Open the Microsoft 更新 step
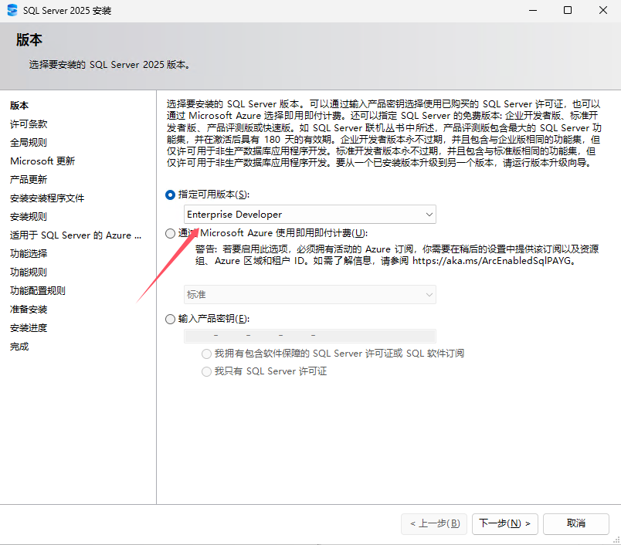The width and height of the screenshot is (621, 545). (x=42, y=161)
